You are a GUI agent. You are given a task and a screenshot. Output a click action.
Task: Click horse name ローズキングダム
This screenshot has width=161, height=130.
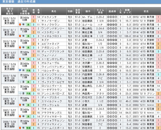click(x=52, y=78)
